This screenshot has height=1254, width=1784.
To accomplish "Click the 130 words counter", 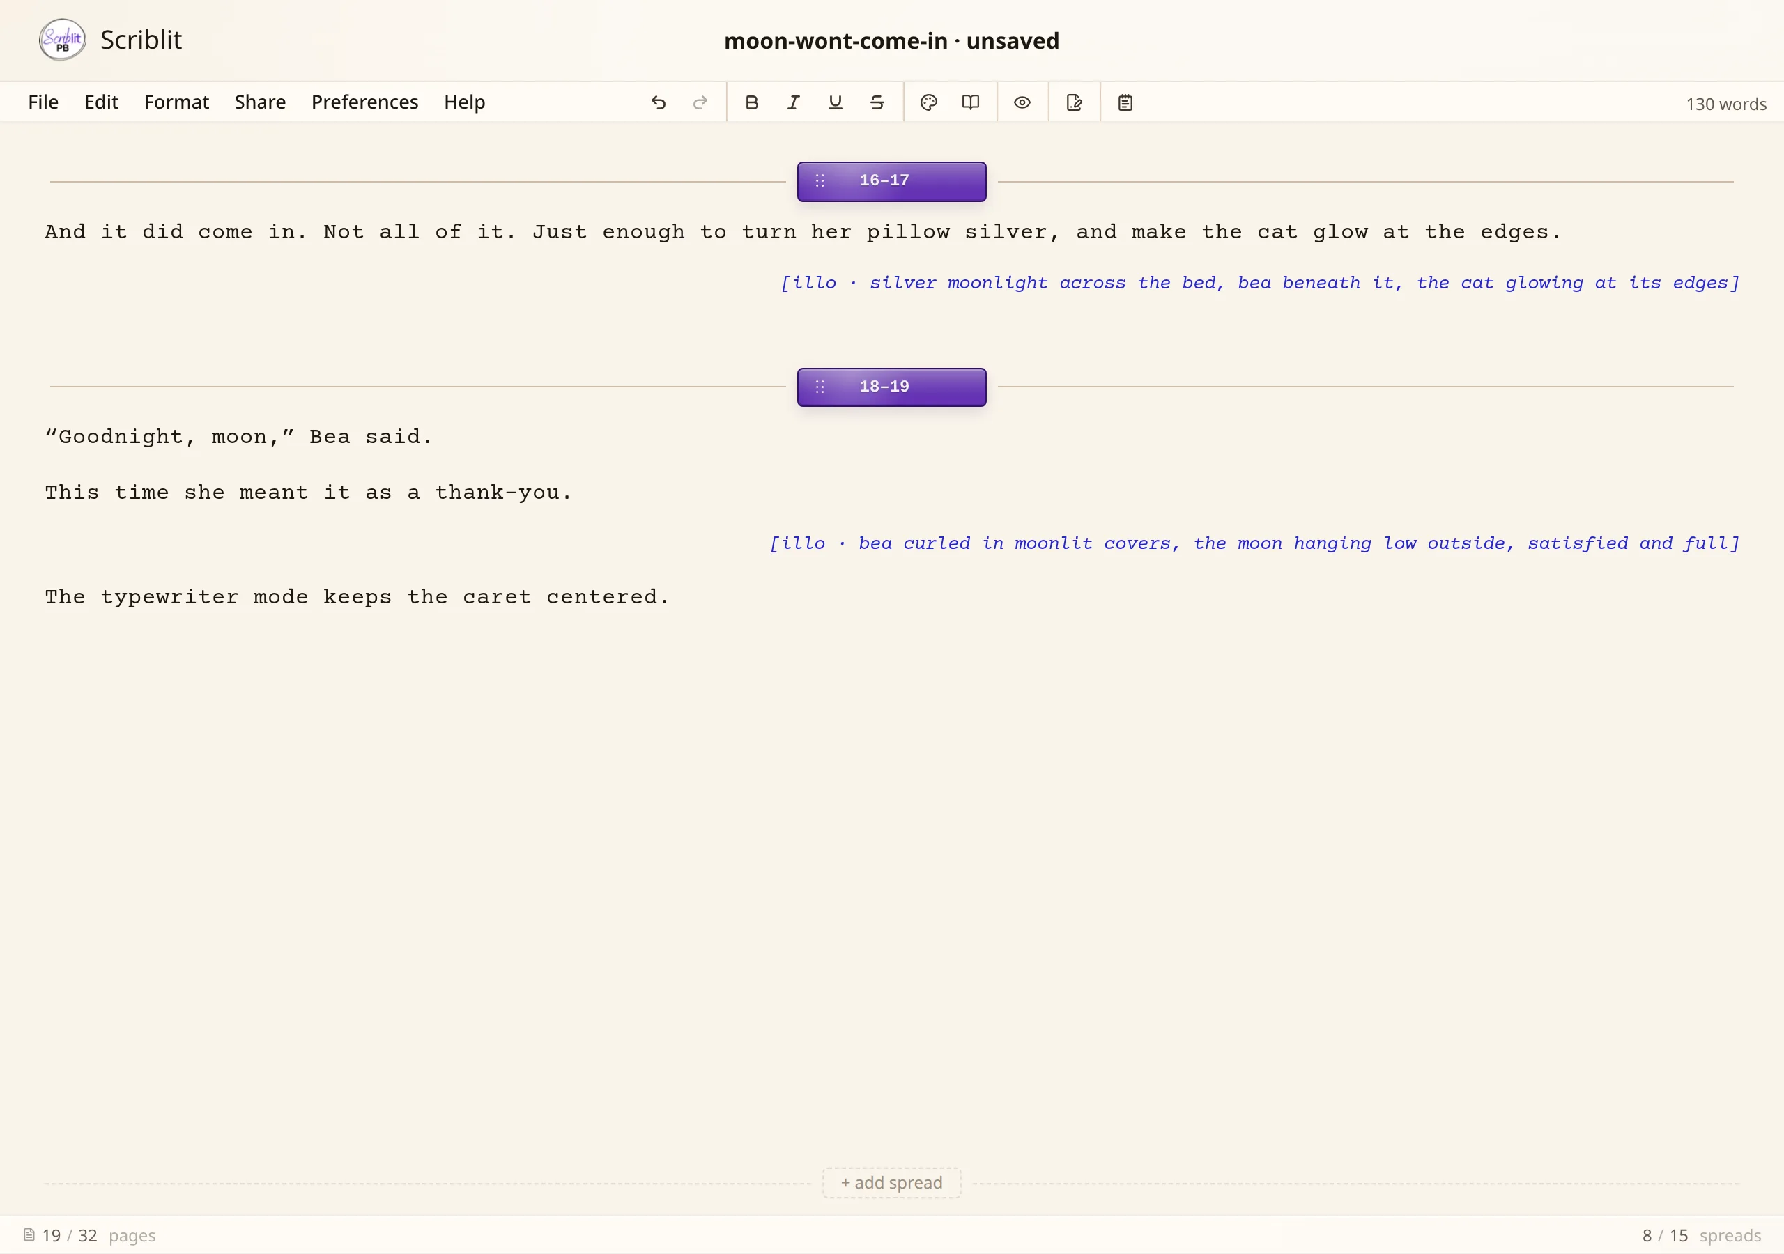I will pyautogui.click(x=1725, y=104).
